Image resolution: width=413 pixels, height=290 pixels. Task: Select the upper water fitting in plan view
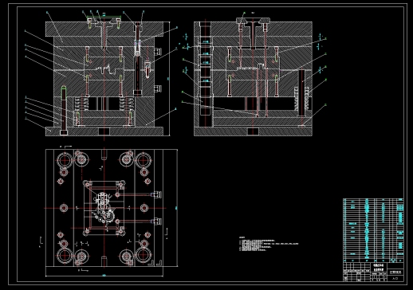click(x=157, y=194)
